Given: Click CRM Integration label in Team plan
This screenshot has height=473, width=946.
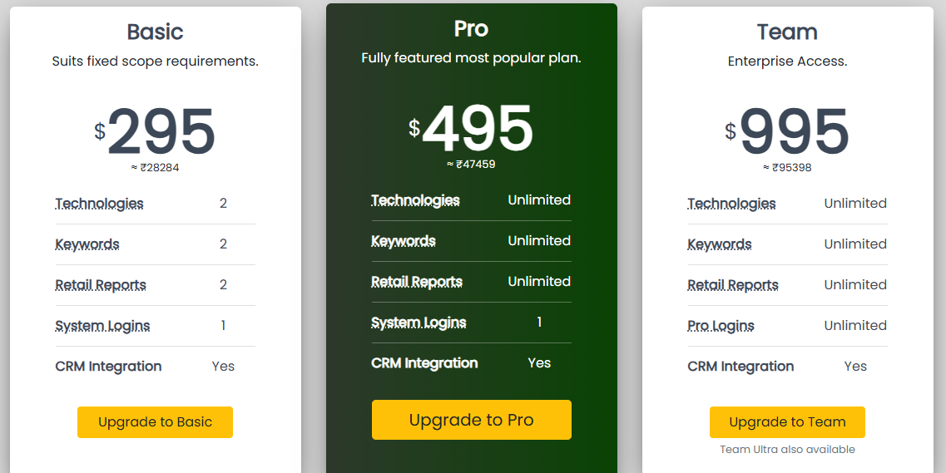Looking at the screenshot, I should coord(740,367).
